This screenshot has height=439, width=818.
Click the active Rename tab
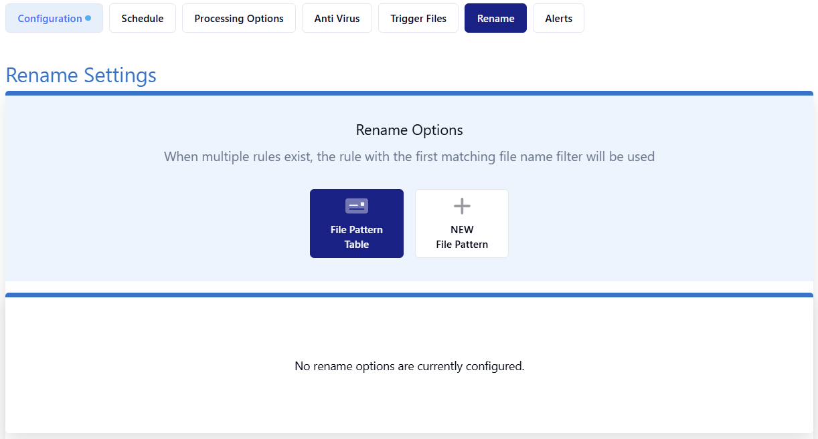(496, 18)
